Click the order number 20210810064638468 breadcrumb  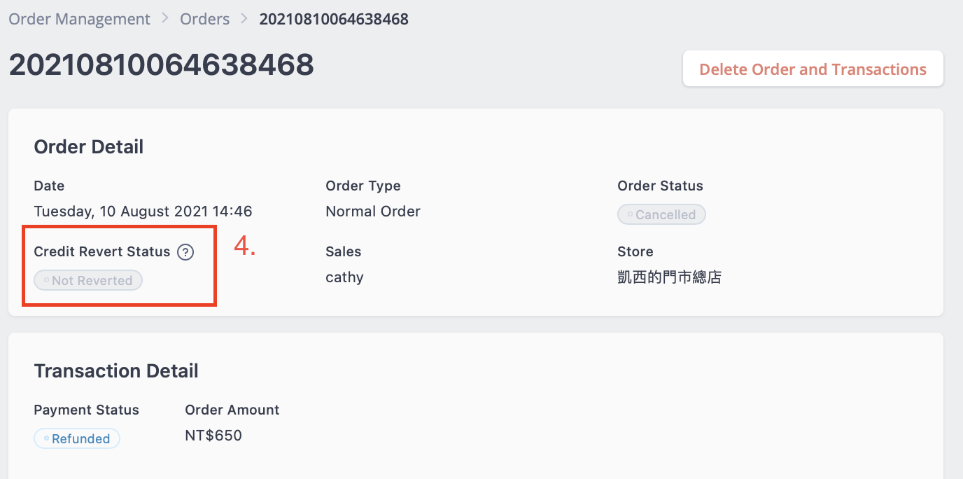(x=334, y=19)
